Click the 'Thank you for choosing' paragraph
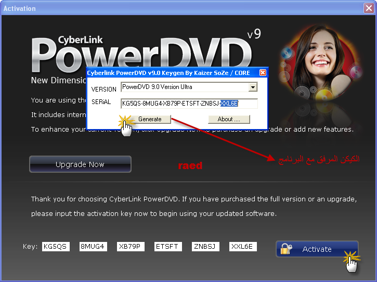Viewport: 377px width, 282px height. click(194, 206)
